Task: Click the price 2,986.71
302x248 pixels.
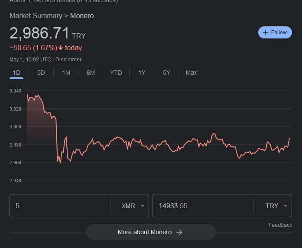Action: coord(39,33)
